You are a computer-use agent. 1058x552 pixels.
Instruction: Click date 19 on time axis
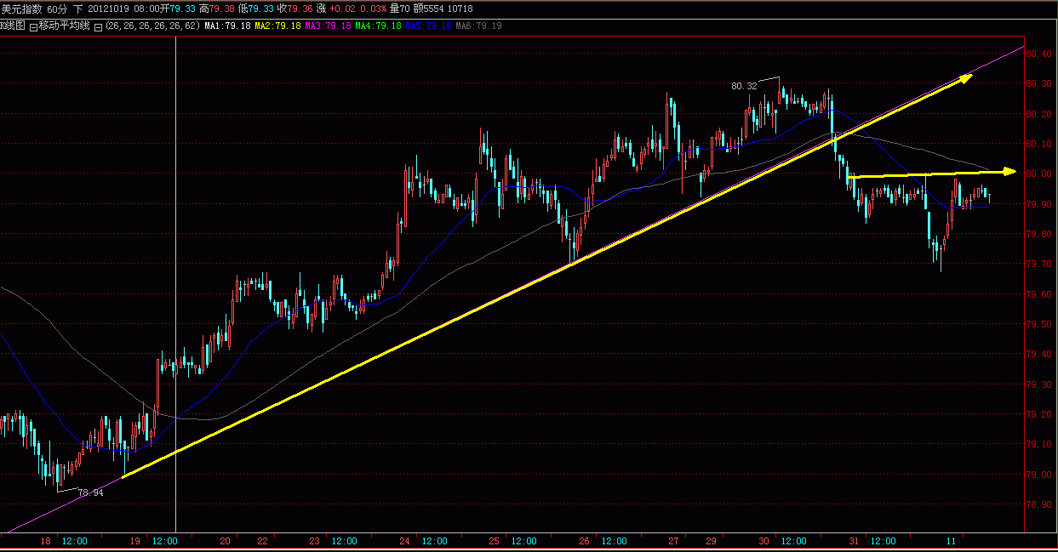pos(135,541)
